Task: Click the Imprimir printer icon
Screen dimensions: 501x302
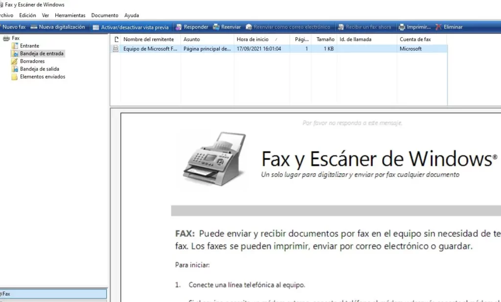Action: click(x=402, y=27)
